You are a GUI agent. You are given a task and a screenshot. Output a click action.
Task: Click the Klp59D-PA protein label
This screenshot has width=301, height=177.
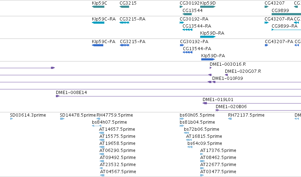tap(213, 56)
